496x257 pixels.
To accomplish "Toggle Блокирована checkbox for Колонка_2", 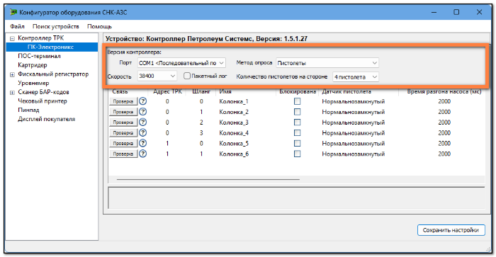I will (x=297, y=112).
